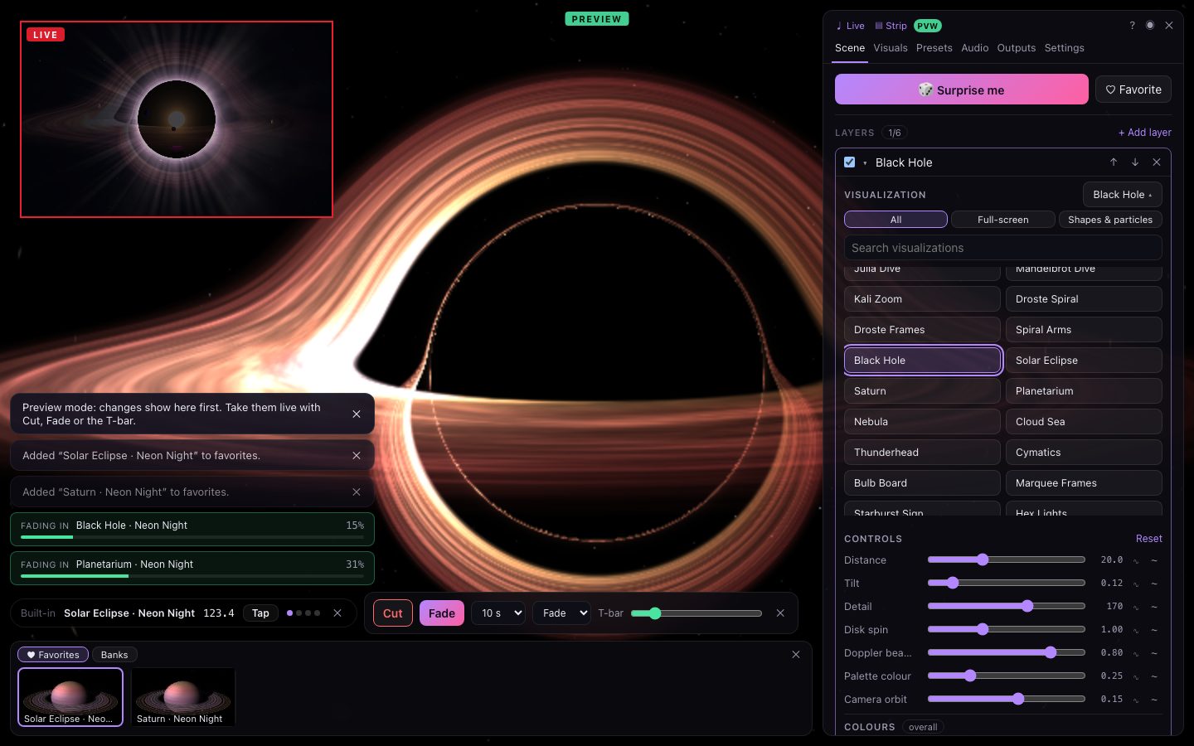
Task: Remove the Black Hole layer
Action: click(1157, 162)
